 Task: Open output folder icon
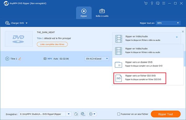(76, 114)
